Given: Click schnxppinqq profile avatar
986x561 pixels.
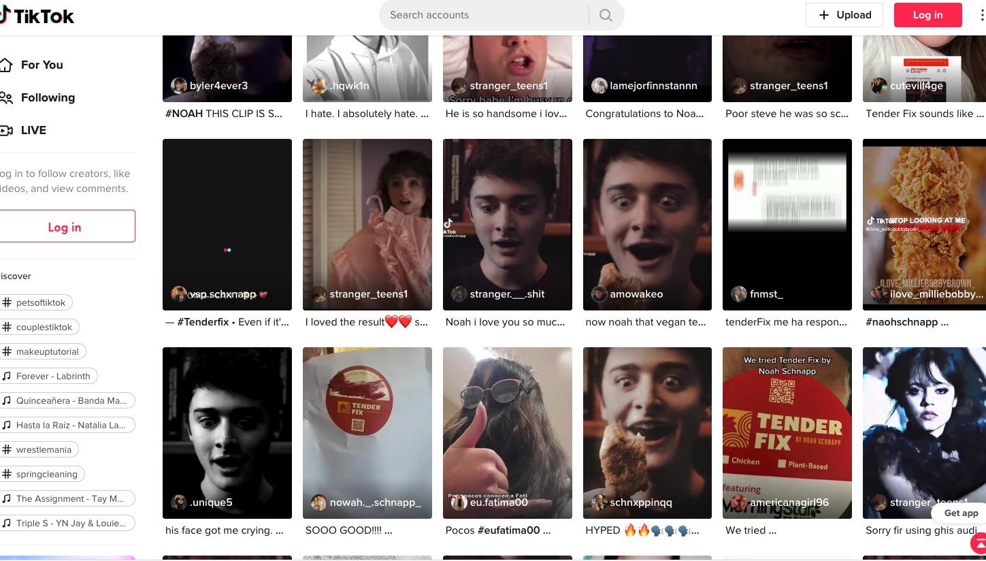Looking at the screenshot, I should point(599,502).
